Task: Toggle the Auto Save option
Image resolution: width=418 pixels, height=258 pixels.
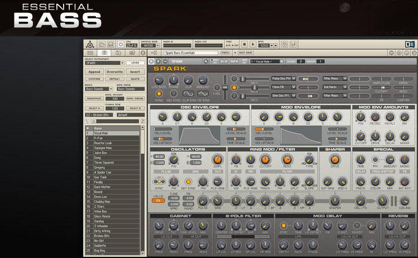Action: click(245, 53)
